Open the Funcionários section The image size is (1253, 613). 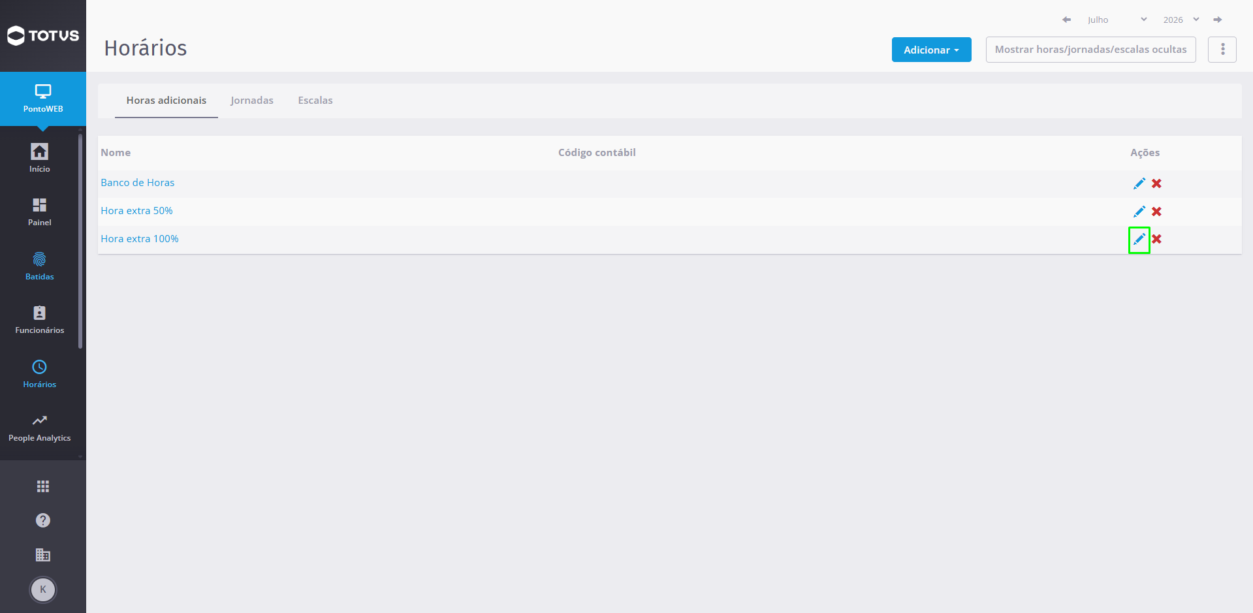point(39,320)
